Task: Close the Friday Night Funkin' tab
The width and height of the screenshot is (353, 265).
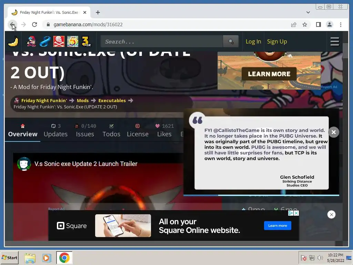Action: pos(85,12)
